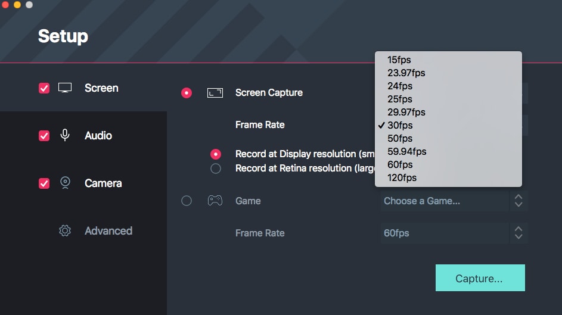Choose the 120fps frame rate option
Viewport: 562px width, 315px height.
(402, 177)
